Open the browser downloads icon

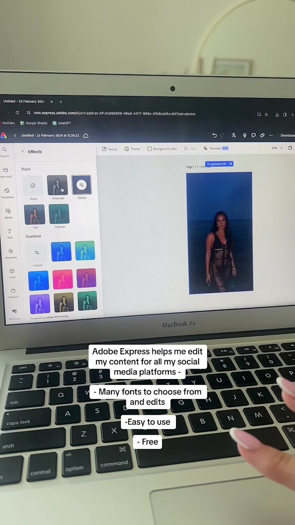[x=277, y=115]
